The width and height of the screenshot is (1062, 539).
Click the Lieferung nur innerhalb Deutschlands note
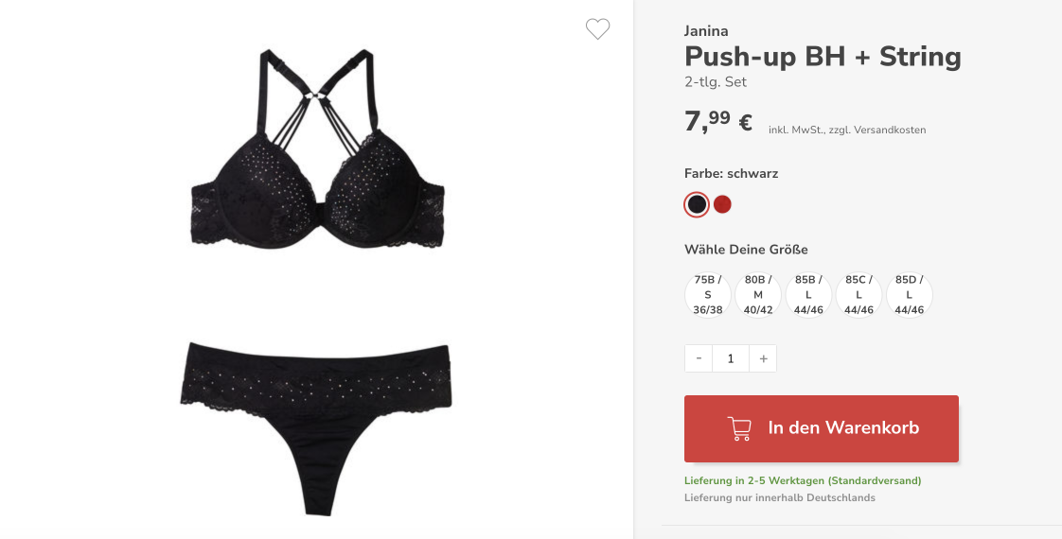pyautogui.click(x=780, y=497)
